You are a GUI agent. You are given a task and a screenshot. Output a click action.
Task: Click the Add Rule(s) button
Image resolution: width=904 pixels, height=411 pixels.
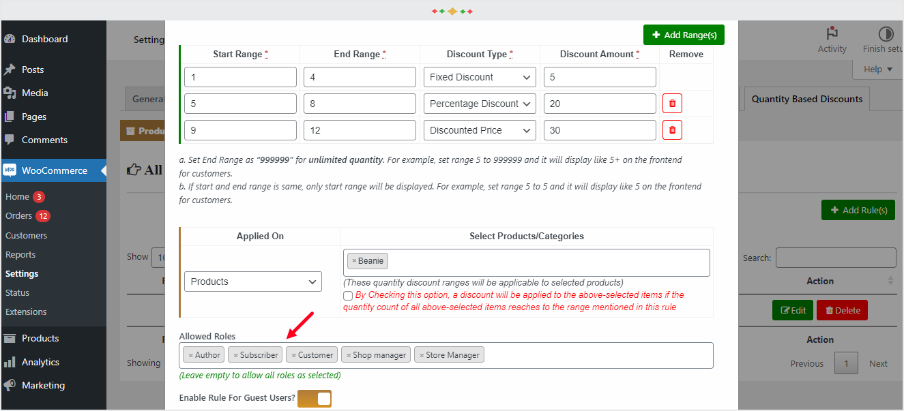point(858,210)
